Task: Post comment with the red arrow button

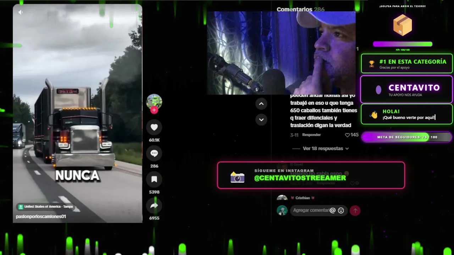Action: 355,210
